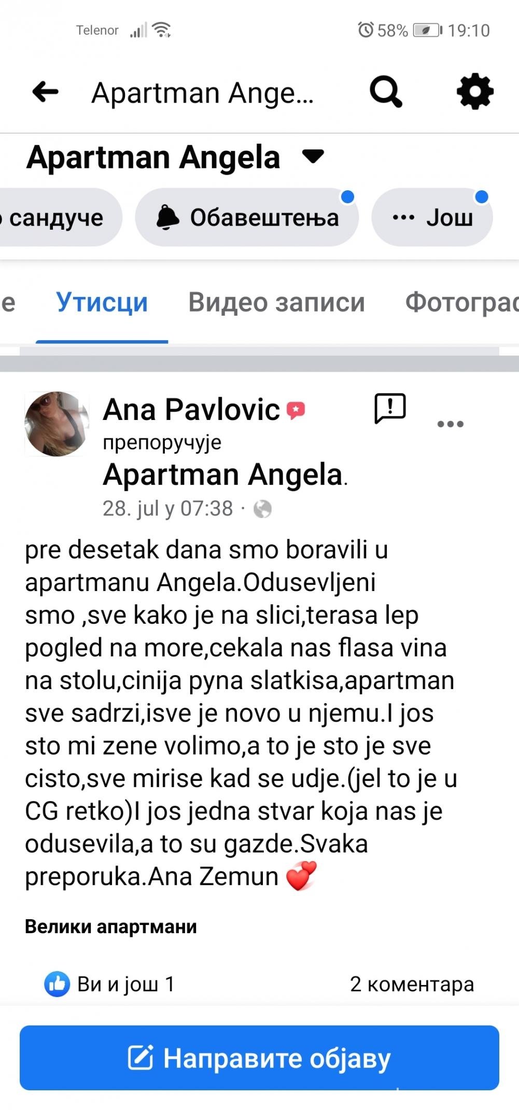View likes via thumbs-up reaction icon
The width and height of the screenshot is (519, 1110).
click(x=57, y=983)
